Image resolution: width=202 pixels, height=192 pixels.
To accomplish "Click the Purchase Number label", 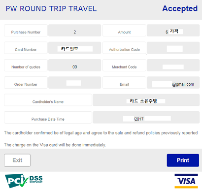I will 26,31.
